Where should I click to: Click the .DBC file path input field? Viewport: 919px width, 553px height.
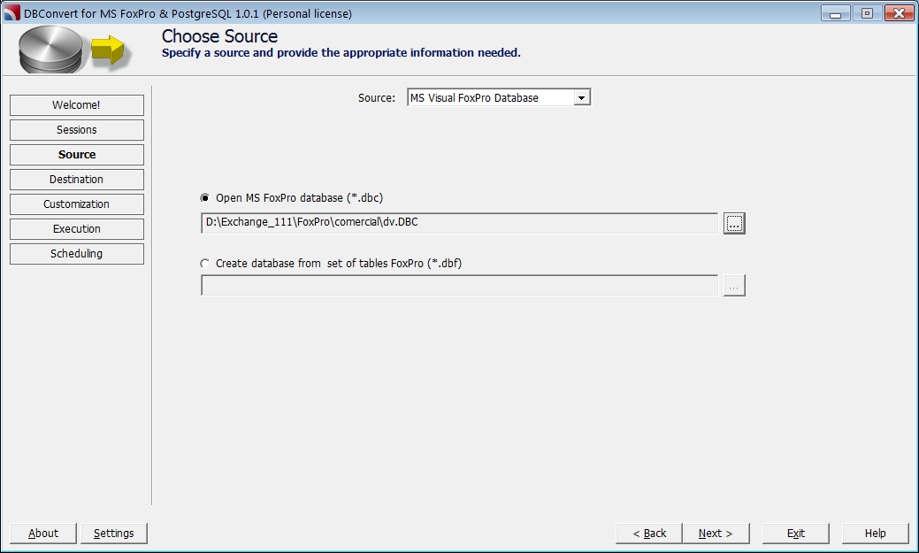[x=460, y=223]
